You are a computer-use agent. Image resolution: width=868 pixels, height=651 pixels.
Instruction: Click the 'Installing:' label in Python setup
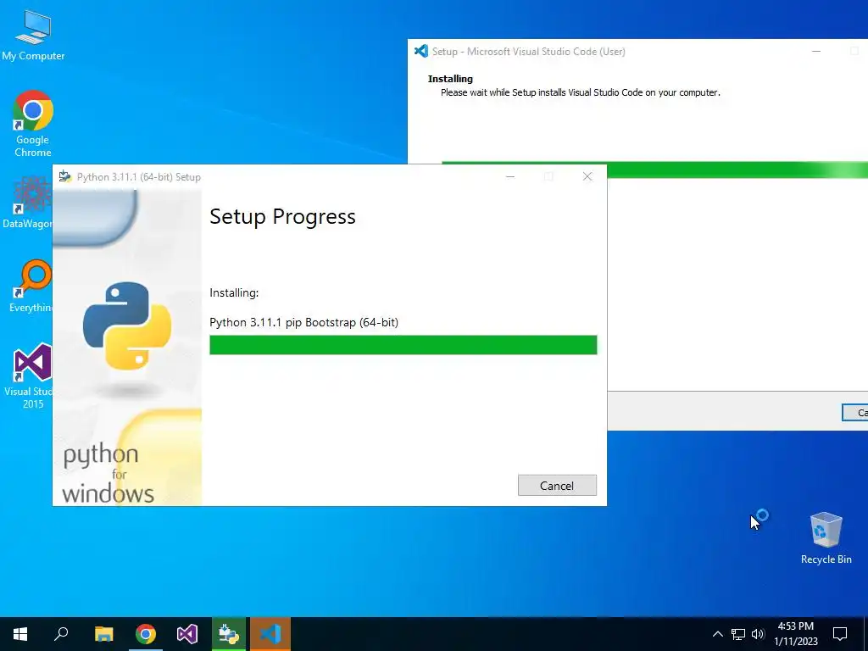[x=234, y=292]
